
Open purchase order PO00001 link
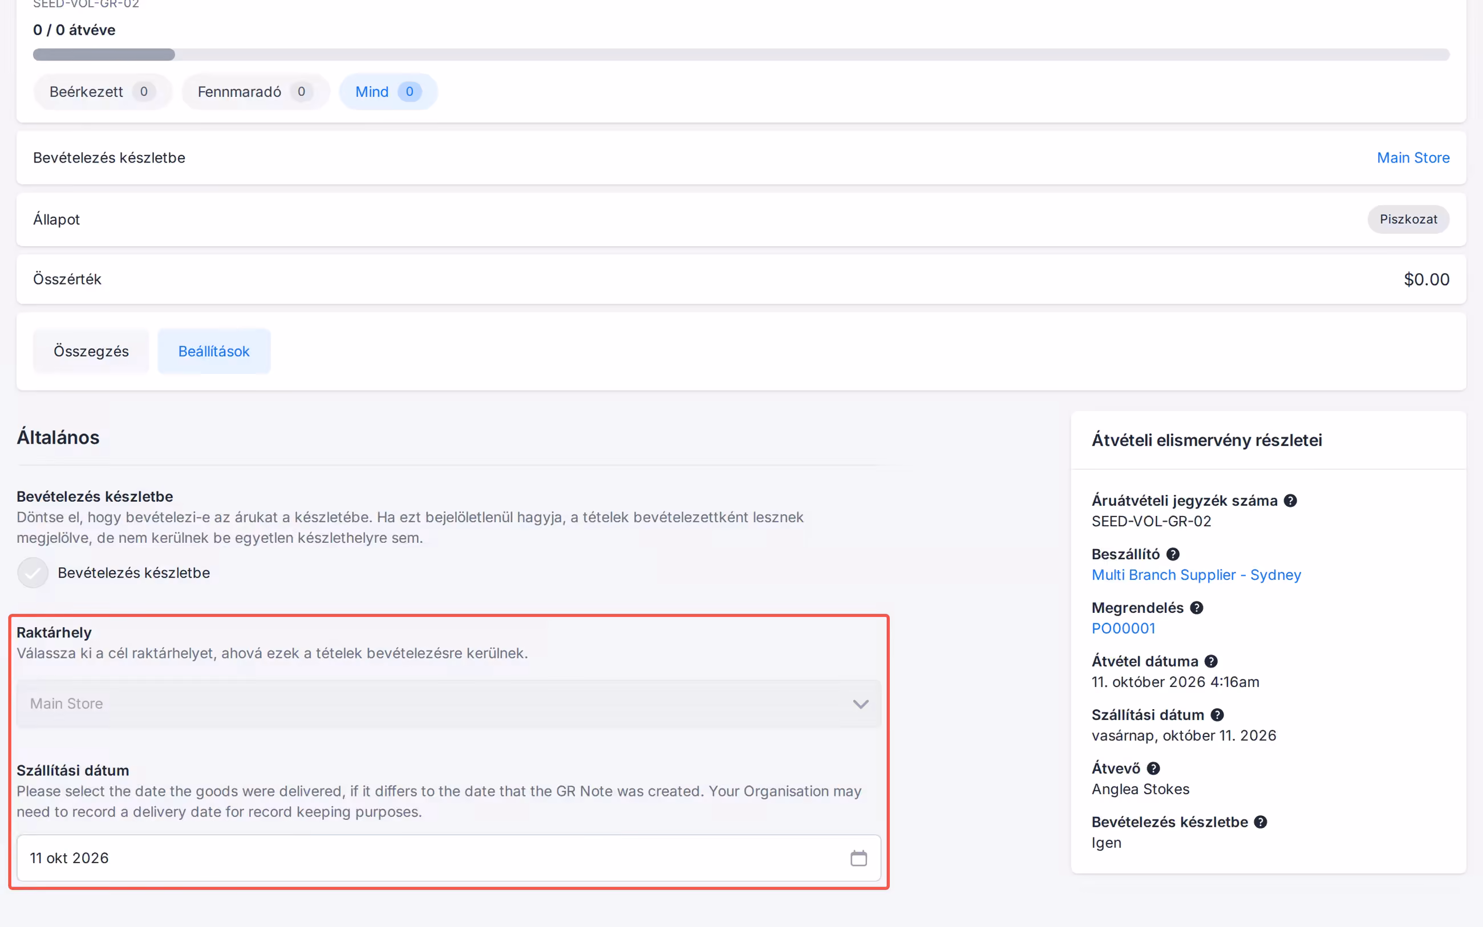point(1123,628)
